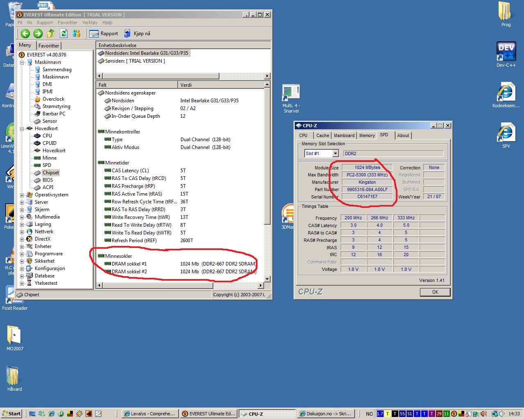Click the Verdi column header
The height and width of the screenshot is (419, 524).
coord(221,85)
